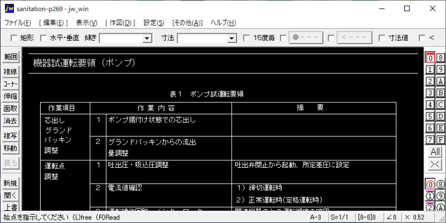Viewport: 446px width, 223px height.
Task: Select layer E button
Action: point(440,128)
